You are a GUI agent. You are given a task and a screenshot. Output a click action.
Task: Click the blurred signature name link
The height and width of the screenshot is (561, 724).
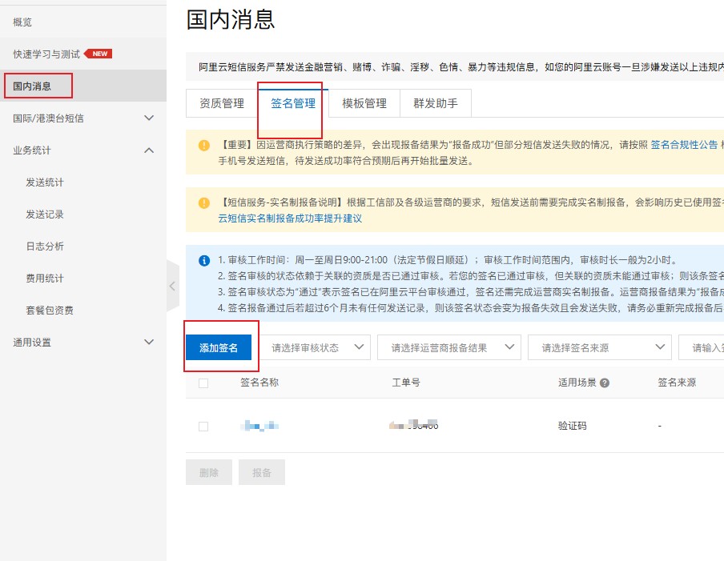pyautogui.click(x=259, y=426)
